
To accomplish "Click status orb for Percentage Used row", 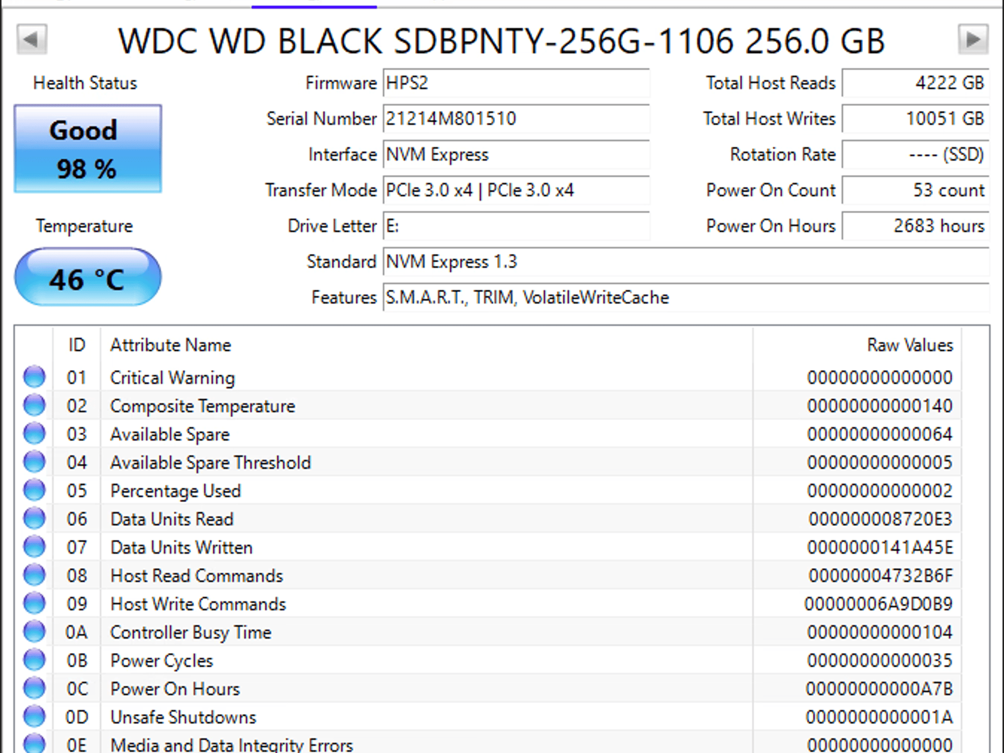I will point(34,490).
